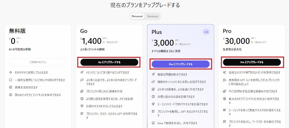The image size is (289, 128).
Task: Click the Go plan icon beside プロジェクト、タスク、カスタム GPT を利用できます
Action: [x=82, y=114]
